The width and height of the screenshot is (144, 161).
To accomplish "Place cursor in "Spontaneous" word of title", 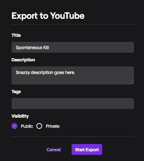I will coord(29,48).
